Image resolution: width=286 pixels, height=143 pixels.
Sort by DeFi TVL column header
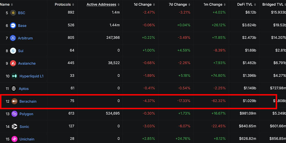(245, 5)
